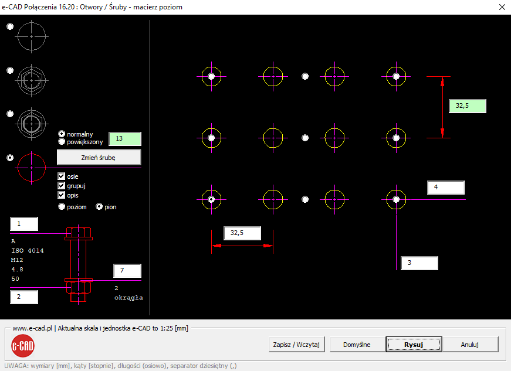The height and width of the screenshot is (371, 511).
Task: Select the radio button for the plain hole symbol
Action: click(x=10, y=26)
